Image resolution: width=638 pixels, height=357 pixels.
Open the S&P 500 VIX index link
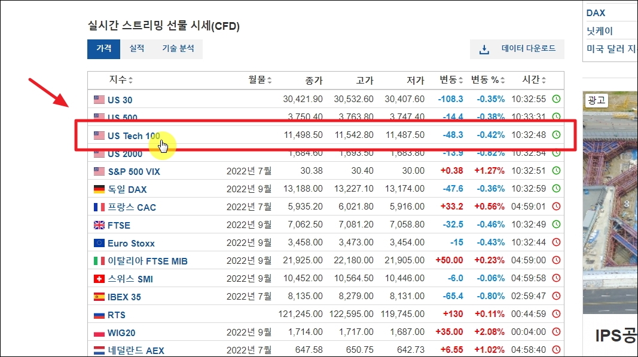(134, 171)
